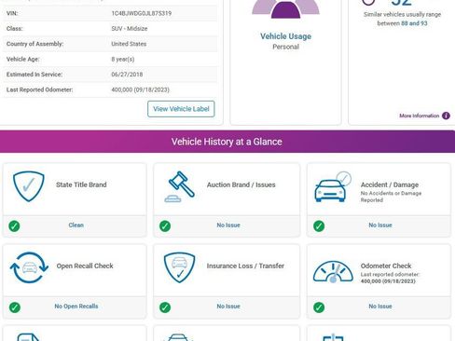Viewport: 455px width, 341px height.
Task: Select the No Open Recalls link
Action: click(76, 307)
